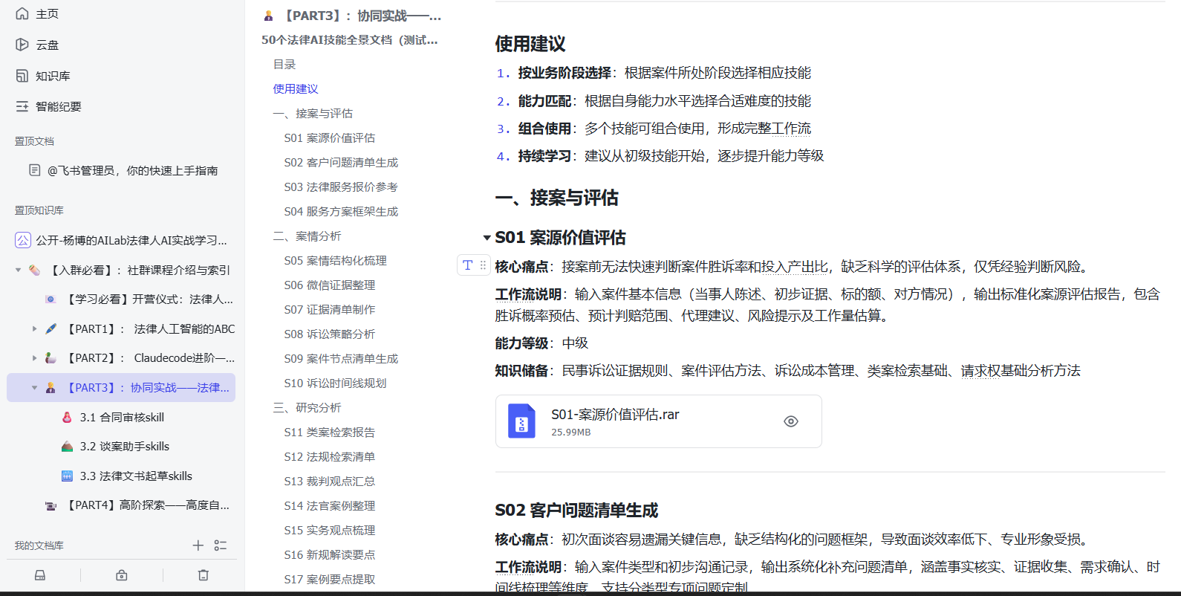Select 使用建议 in outline
1181x596 pixels.
click(x=296, y=88)
